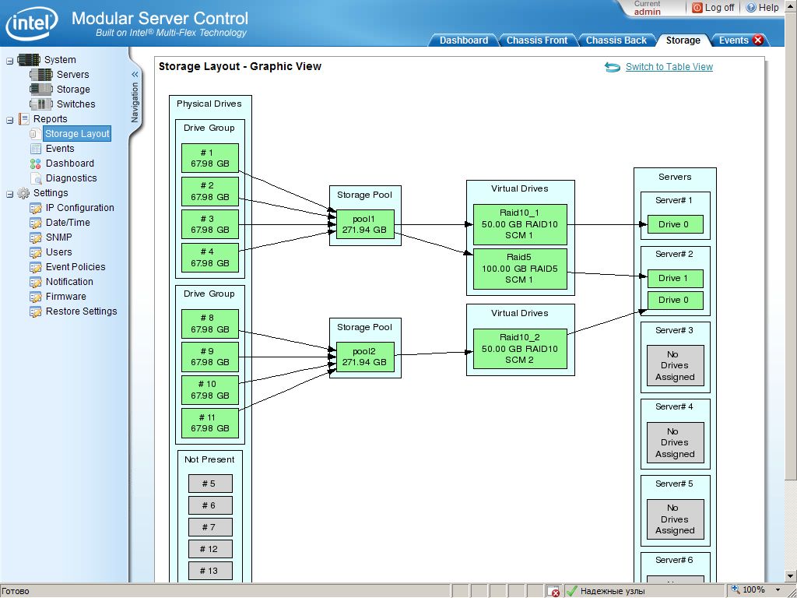Click the Dashboard icon under Reports
Image resolution: width=797 pixels, height=598 pixels.
pyautogui.click(x=36, y=164)
